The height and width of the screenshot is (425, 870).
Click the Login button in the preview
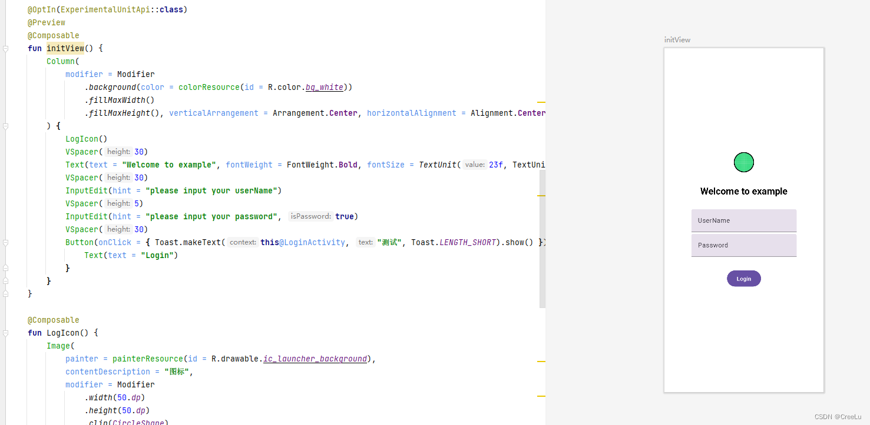coord(744,279)
